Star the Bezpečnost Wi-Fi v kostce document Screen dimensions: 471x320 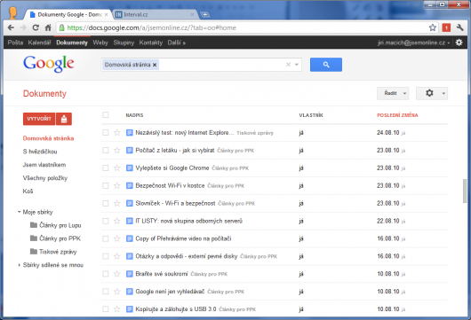point(116,186)
